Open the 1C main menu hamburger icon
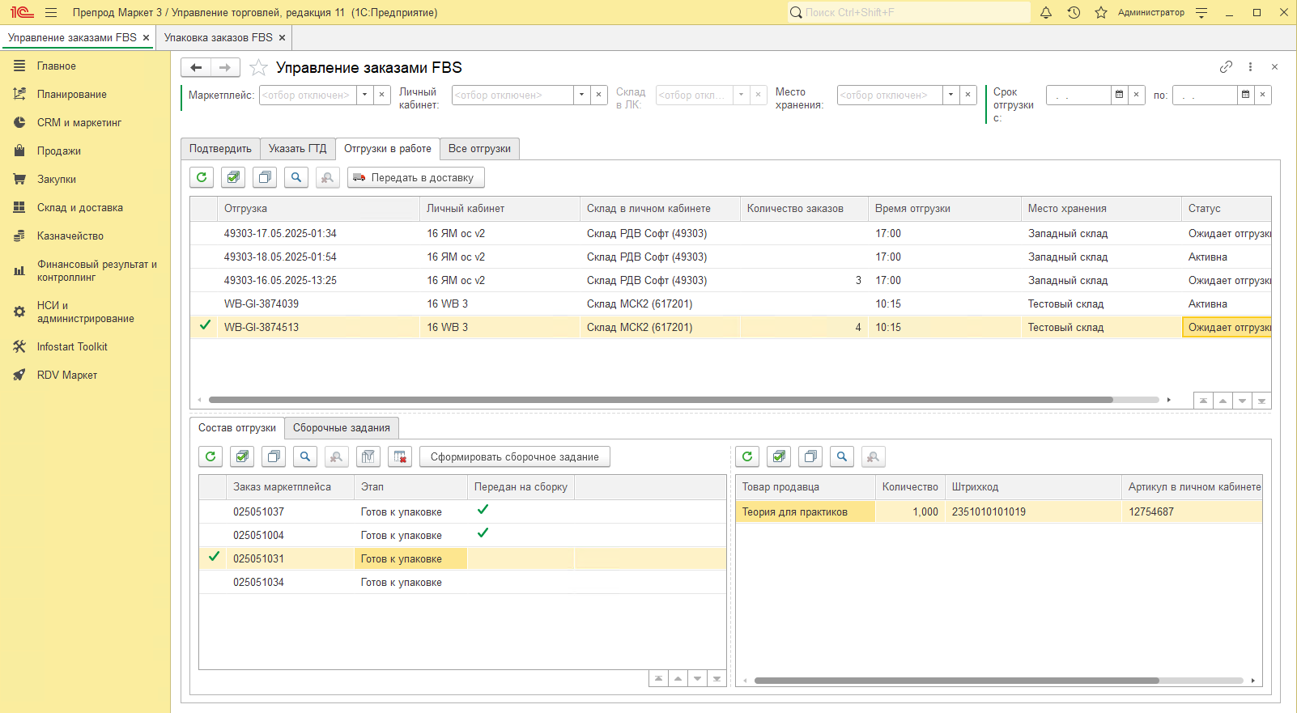The image size is (1297, 713). click(51, 12)
